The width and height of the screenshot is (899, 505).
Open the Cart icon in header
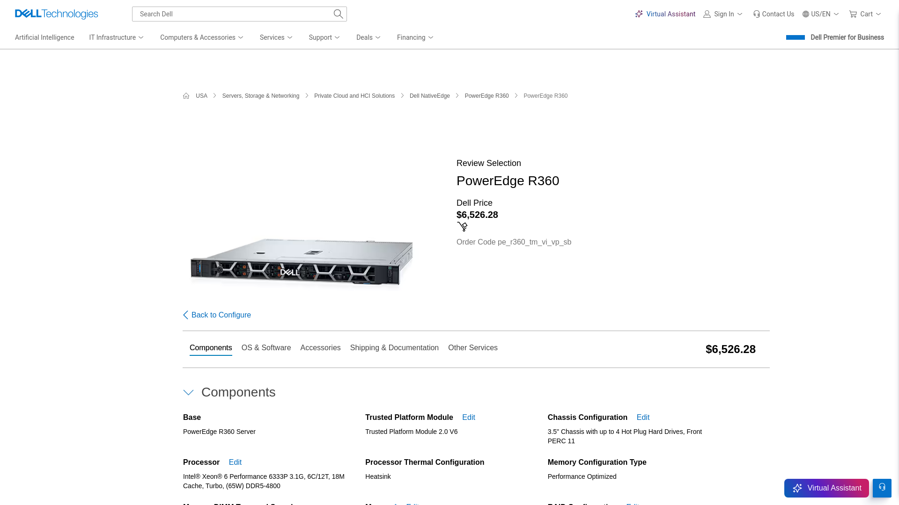tap(853, 14)
